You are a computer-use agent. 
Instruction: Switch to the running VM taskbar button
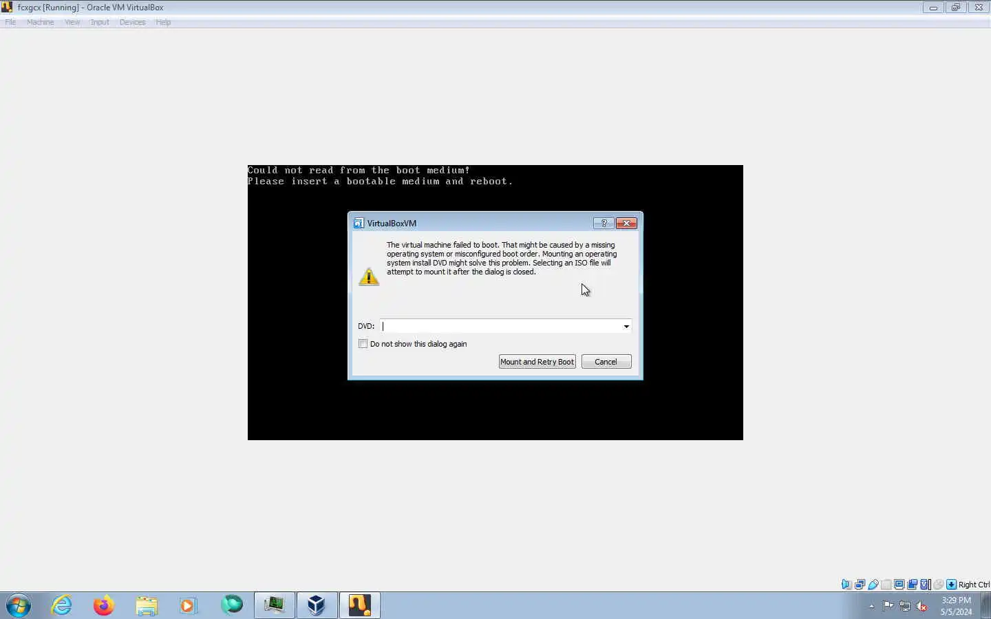pos(359,605)
